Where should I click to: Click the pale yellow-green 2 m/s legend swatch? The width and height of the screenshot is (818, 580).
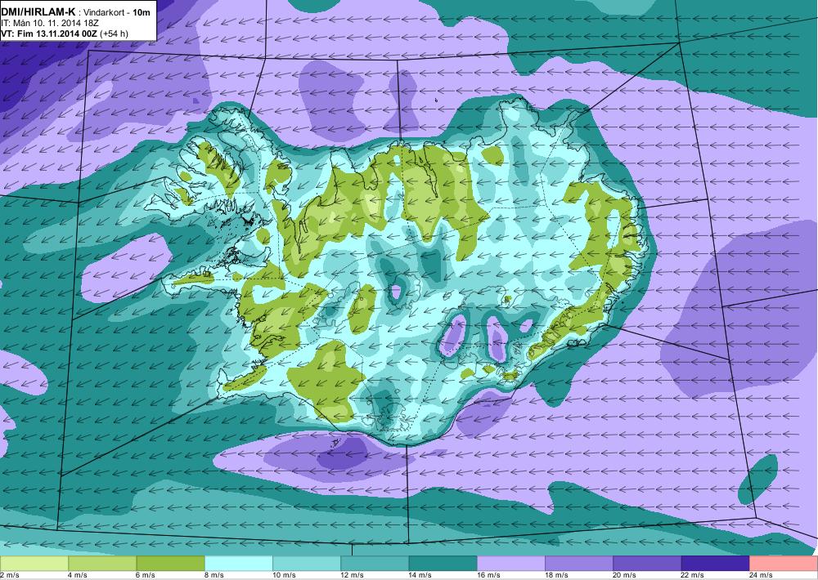(x=34, y=564)
